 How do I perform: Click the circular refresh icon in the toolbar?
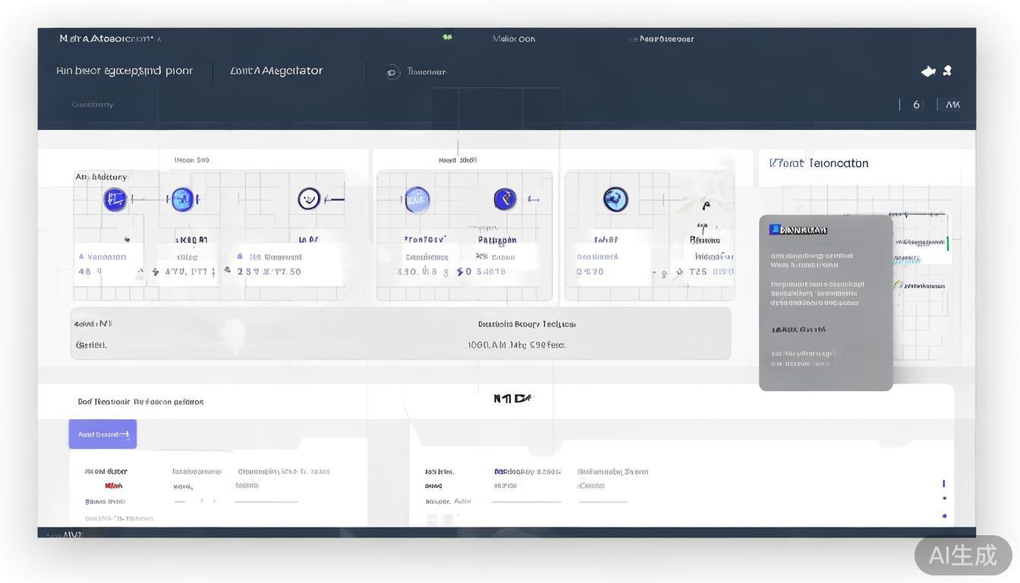click(x=390, y=70)
